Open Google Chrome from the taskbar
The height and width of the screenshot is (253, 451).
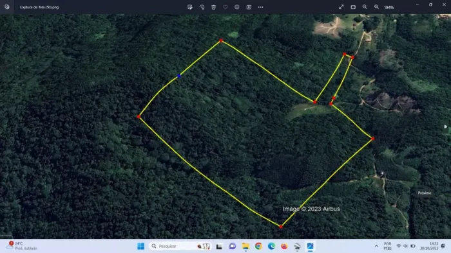click(258, 246)
